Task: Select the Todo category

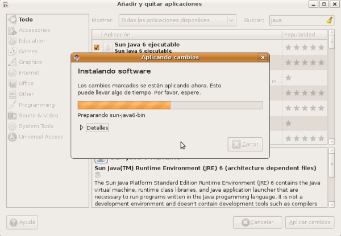Action: 26,19
